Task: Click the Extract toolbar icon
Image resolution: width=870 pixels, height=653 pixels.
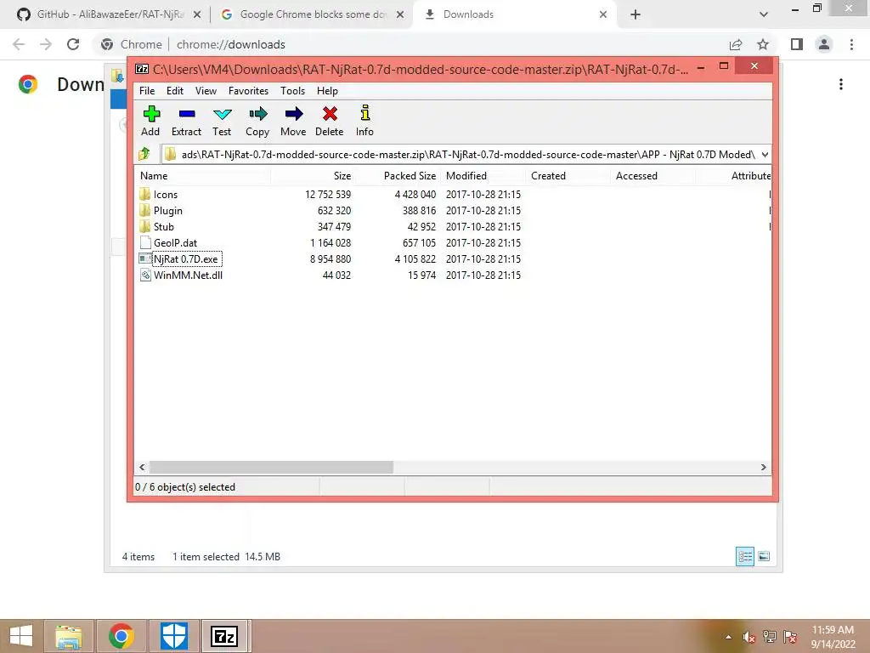Action: [x=186, y=121]
